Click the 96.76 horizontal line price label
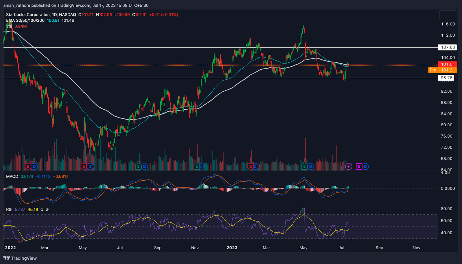This screenshot has width=462, height=264. point(446,78)
